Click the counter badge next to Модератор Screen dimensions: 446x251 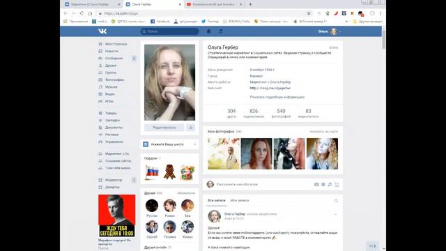tap(134, 180)
